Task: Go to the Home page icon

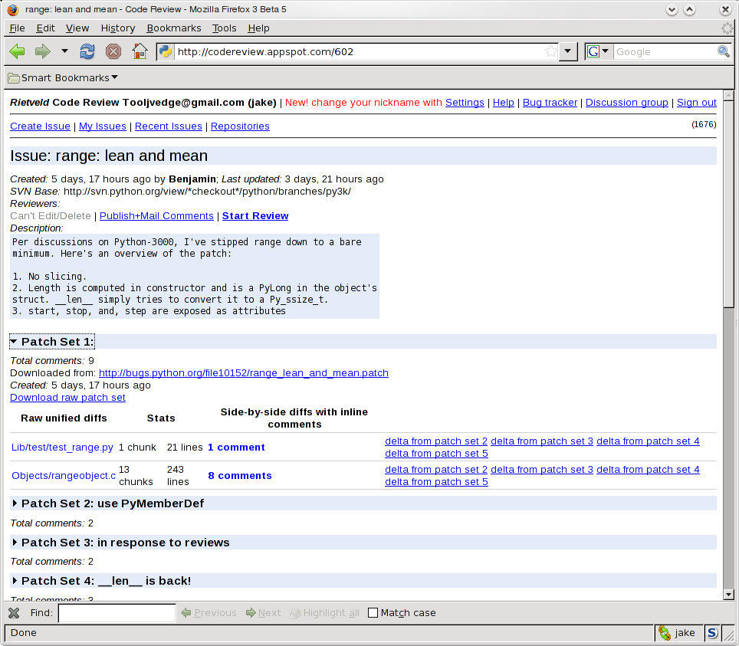Action: 139,51
